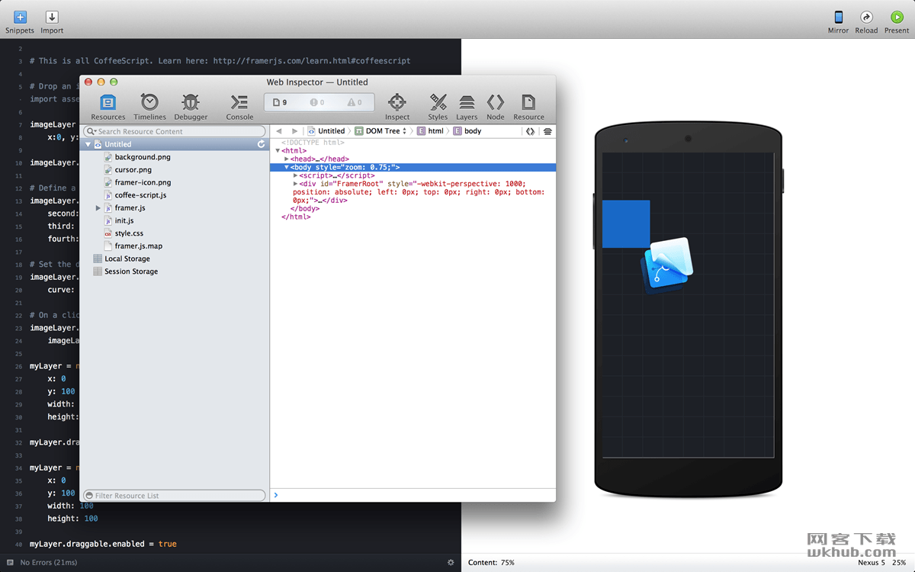Go forward with the right navigation arrow
915x572 pixels.
tap(295, 131)
